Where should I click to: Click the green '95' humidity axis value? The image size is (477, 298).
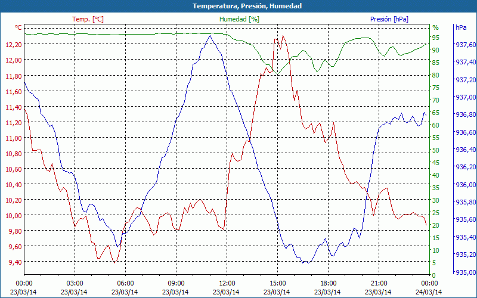(x=436, y=38)
